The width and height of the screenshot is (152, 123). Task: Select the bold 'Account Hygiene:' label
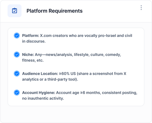39,93
